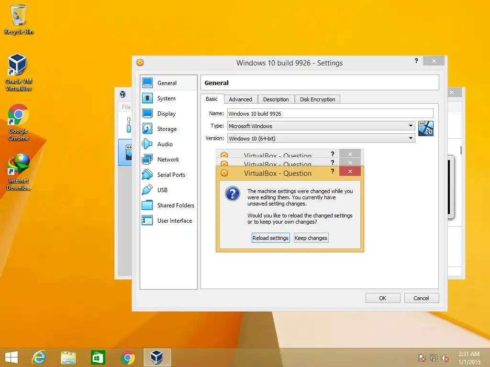Expand the Type dropdown (Microsoft Windows)

click(x=411, y=126)
